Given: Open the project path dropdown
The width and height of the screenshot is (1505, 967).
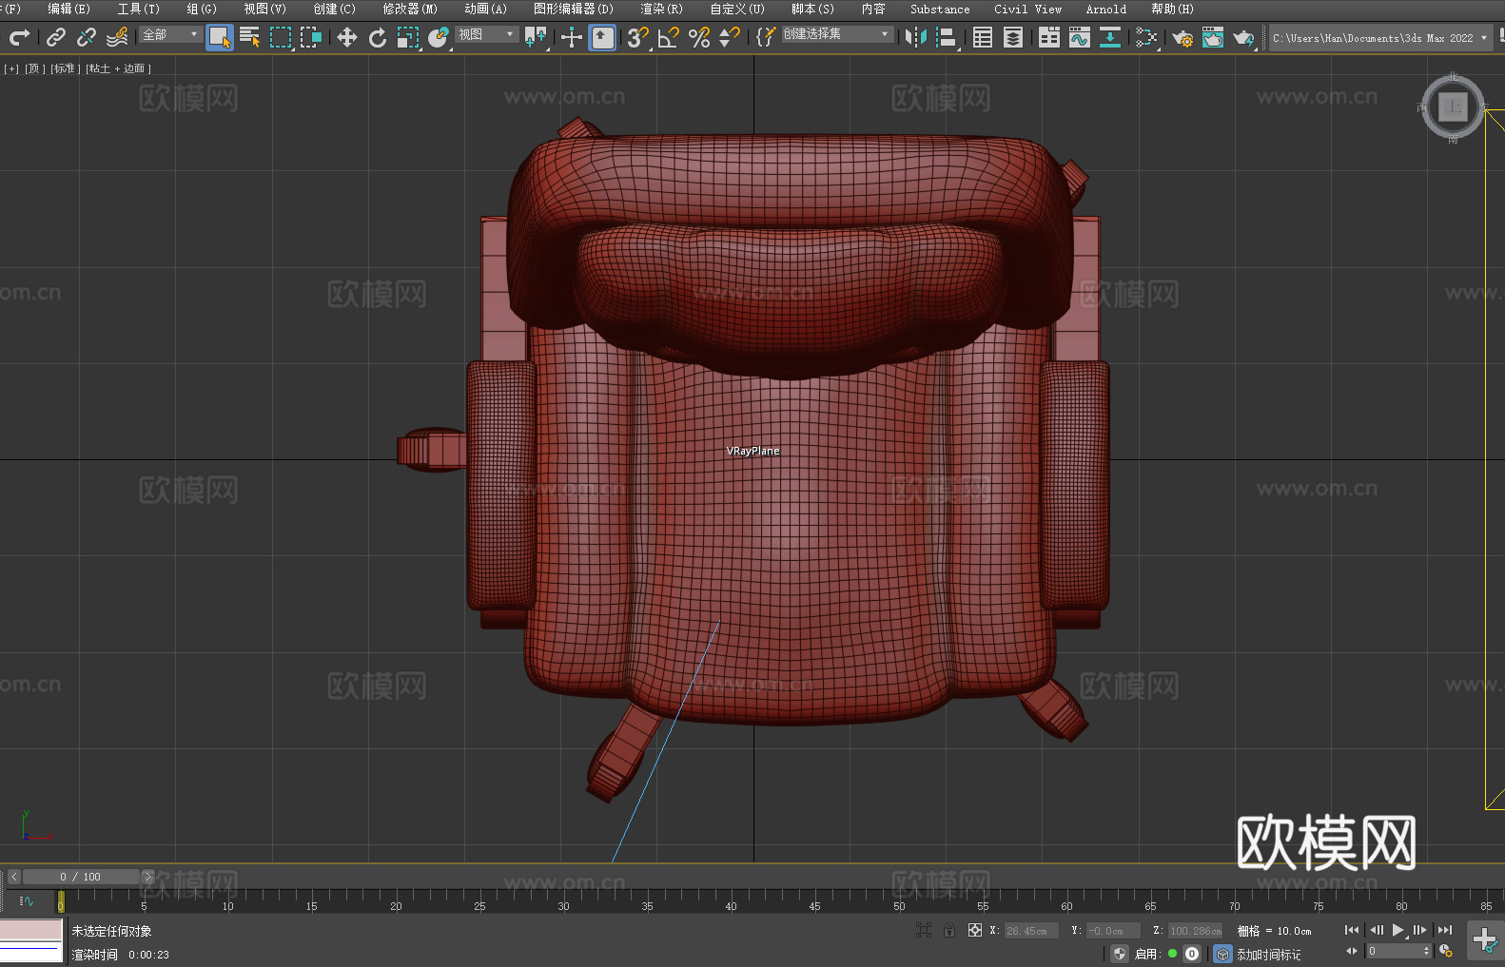Looking at the screenshot, I should pos(1379,38).
